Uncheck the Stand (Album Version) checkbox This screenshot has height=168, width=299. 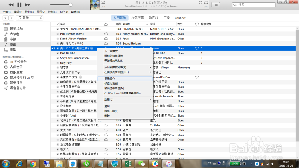tap(58, 39)
